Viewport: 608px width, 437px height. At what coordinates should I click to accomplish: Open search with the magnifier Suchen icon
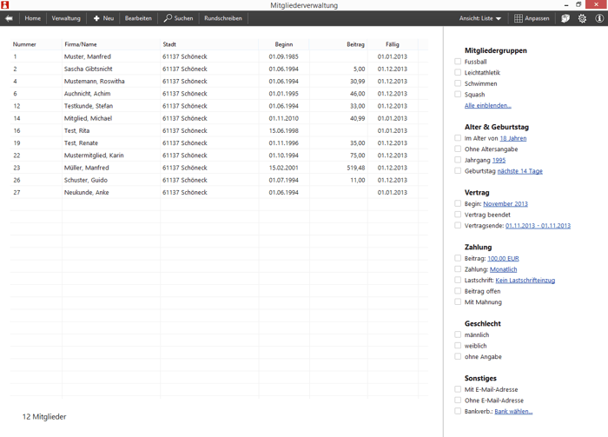coord(169,18)
